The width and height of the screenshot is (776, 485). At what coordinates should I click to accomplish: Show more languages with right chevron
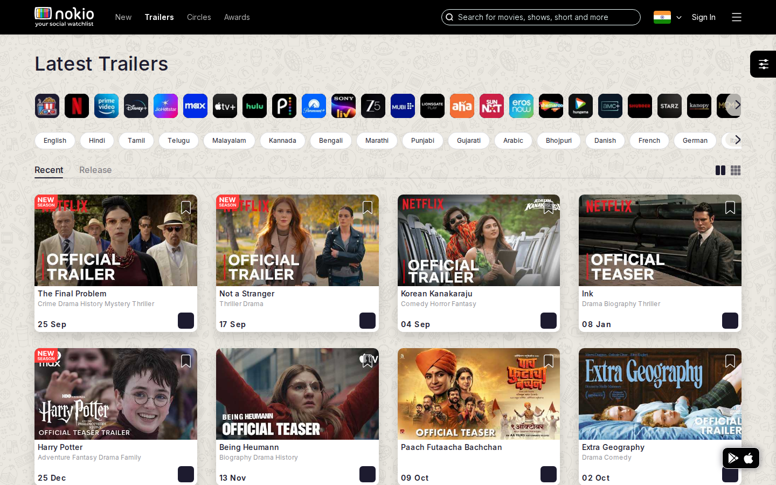(737, 140)
